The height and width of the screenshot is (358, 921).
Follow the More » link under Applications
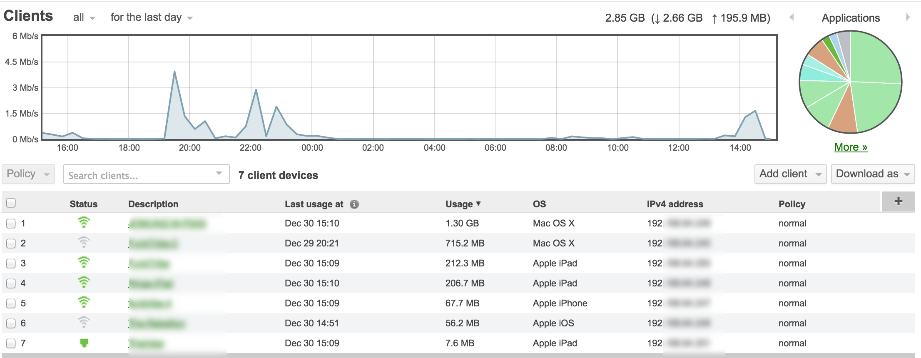tap(850, 147)
